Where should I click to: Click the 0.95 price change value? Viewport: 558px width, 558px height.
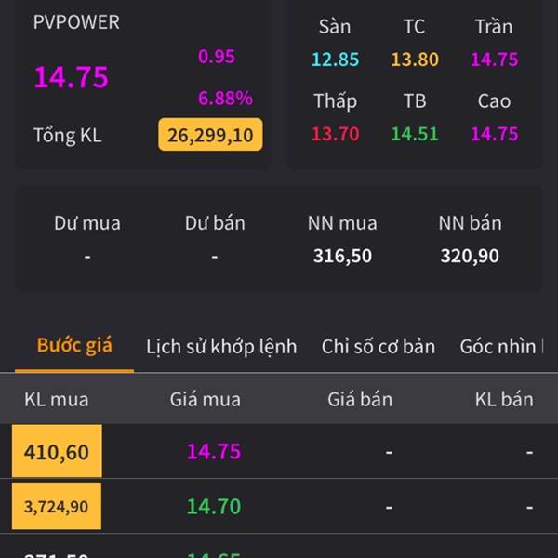[217, 56]
